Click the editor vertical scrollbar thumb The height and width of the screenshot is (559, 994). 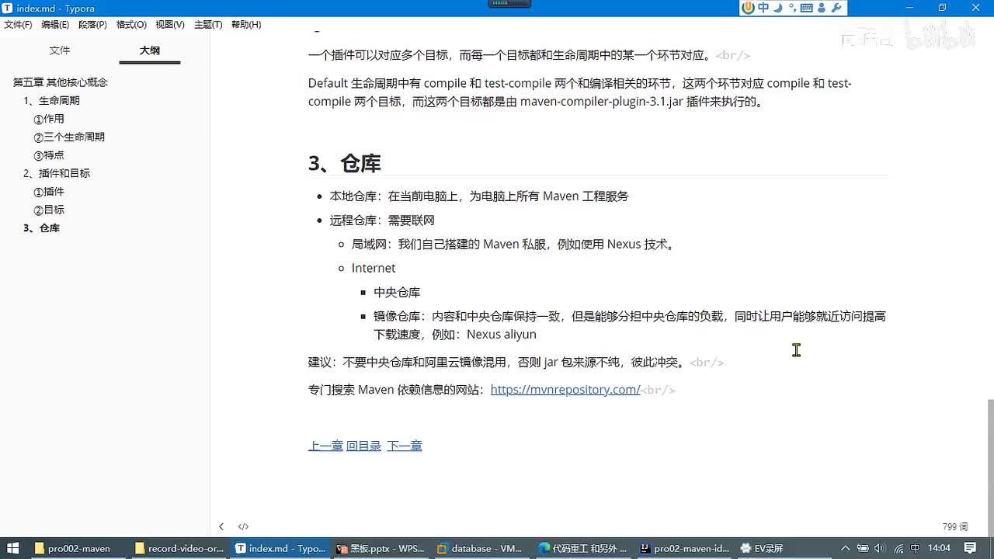click(989, 467)
